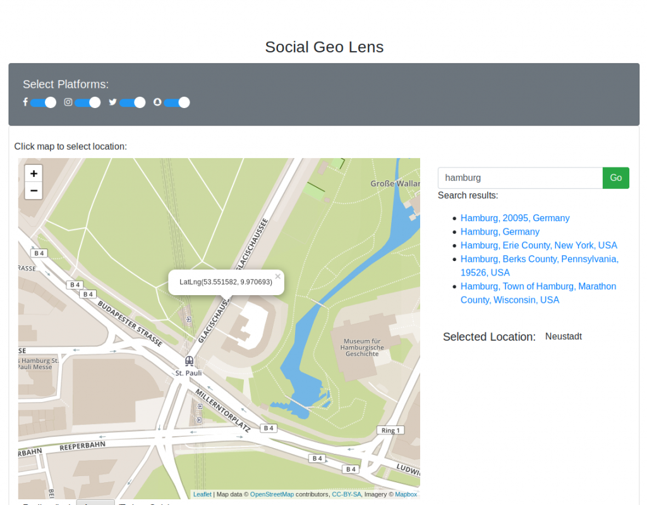Image resolution: width=647 pixels, height=505 pixels.
Task: Open the OpenStreetMap attribution link
Action: 272,494
